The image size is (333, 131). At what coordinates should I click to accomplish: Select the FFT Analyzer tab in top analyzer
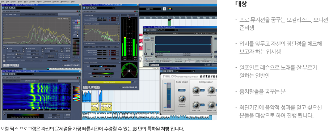11,14
